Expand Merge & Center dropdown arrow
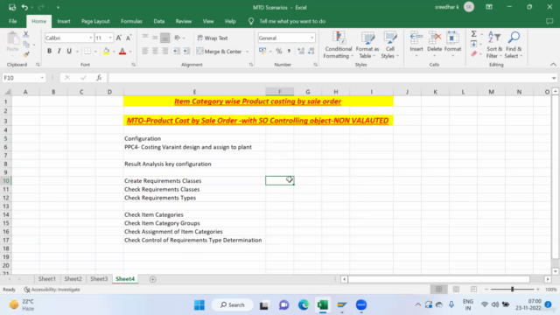The image size is (560, 315). click(x=247, y=52)
